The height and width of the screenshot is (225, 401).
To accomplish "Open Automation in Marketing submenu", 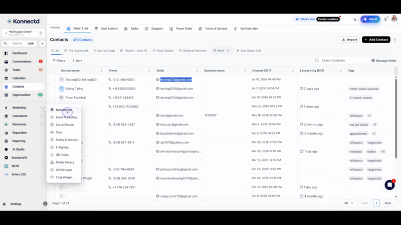I will 64,109.
